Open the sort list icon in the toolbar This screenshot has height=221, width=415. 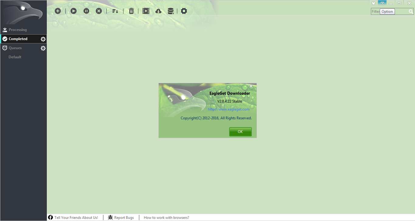coord(115,11)
